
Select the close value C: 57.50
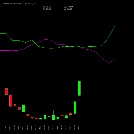click(47, 7)
